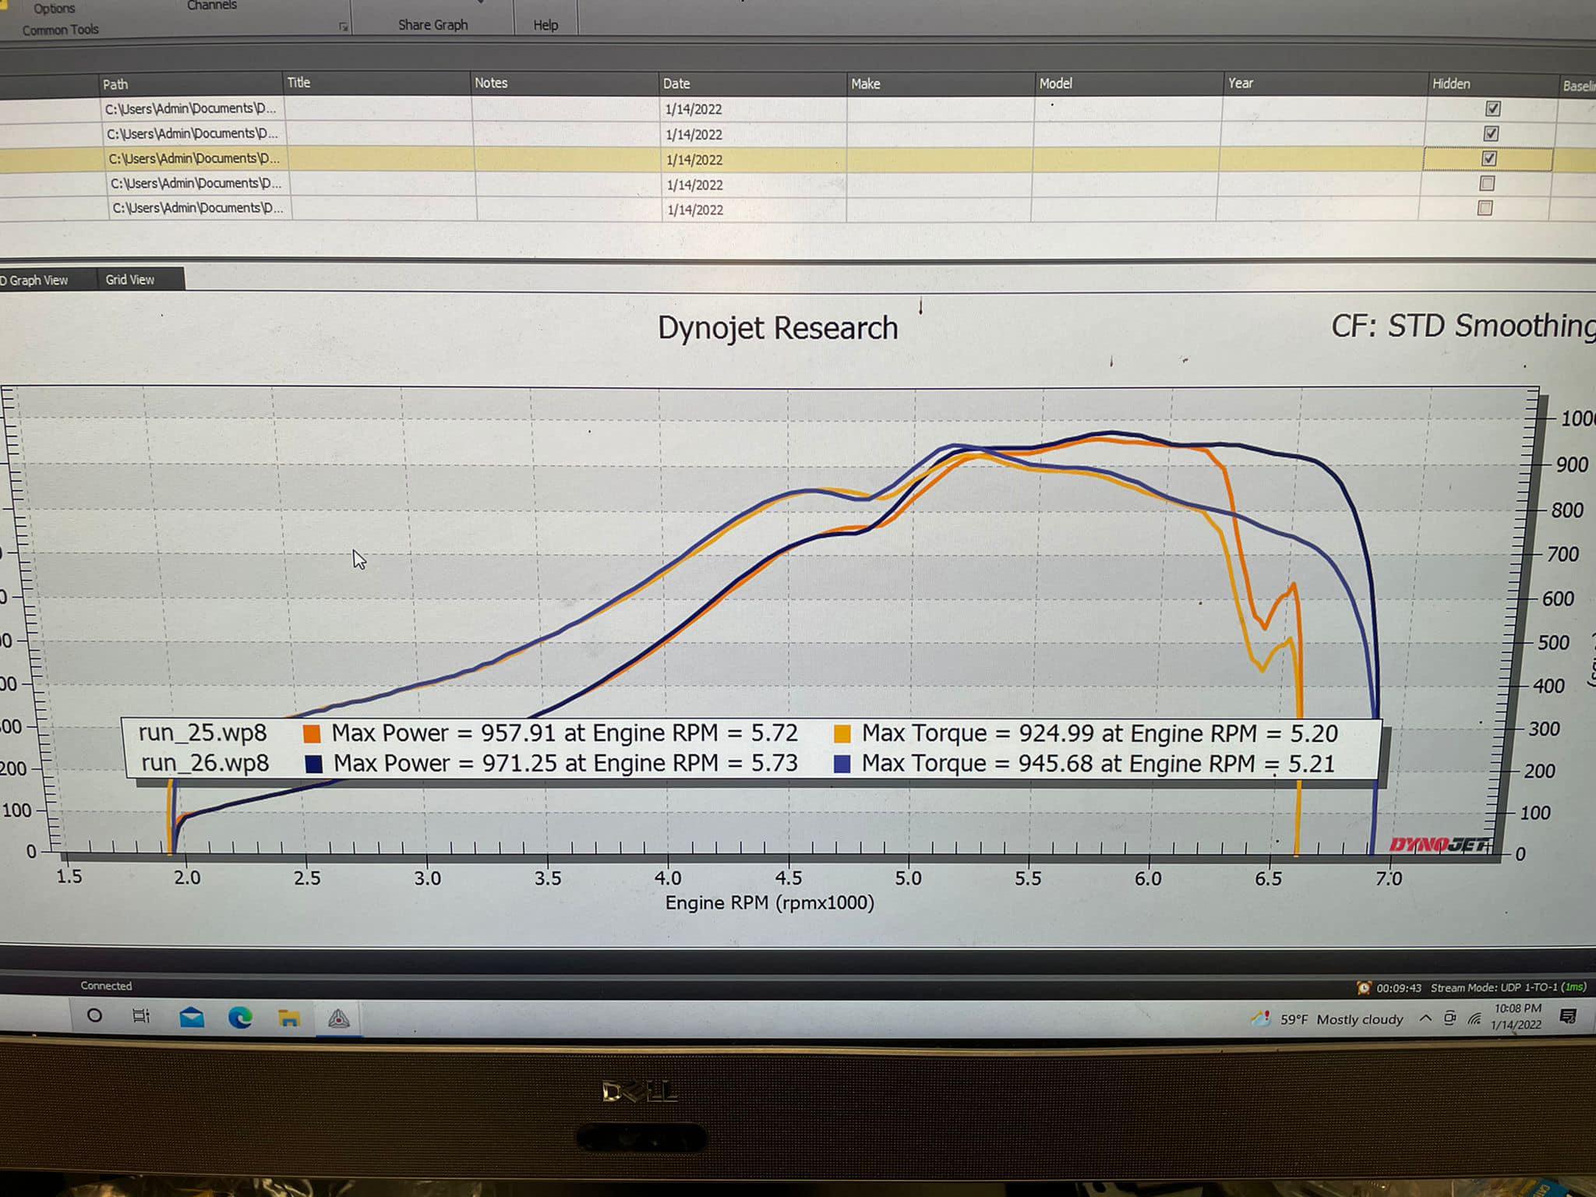1596x1197 pixels.
Task: Open the Mail app taskbar icon
Action: 192,1017
